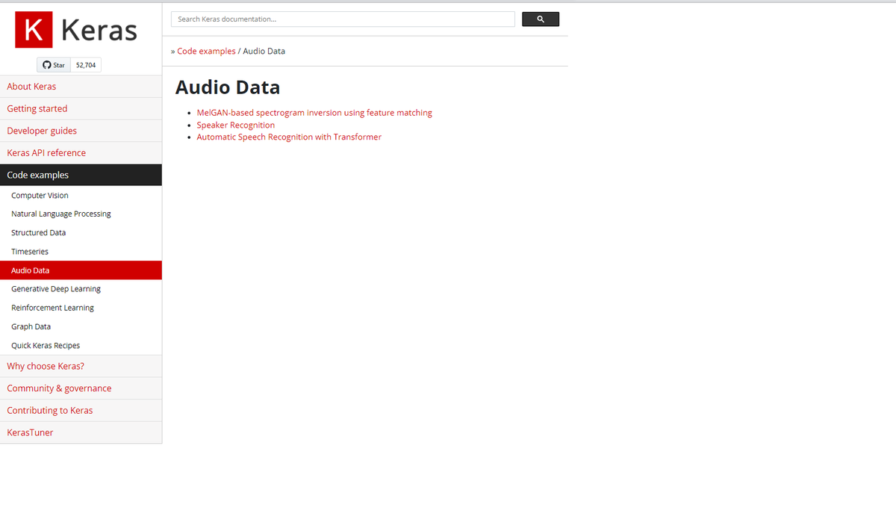This screenshot has width=896, height=528.
Task: Open Natural Language Processing examples
Action: [x=81, y=214]
